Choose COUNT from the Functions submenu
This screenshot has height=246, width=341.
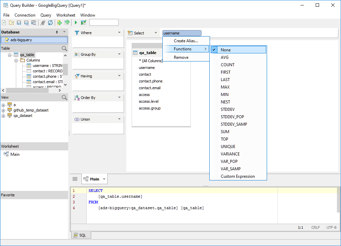coord(228,65)
